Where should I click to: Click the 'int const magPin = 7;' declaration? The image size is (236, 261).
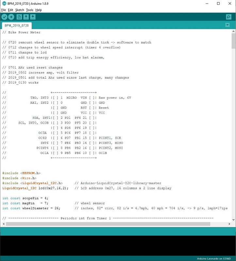[x=25, y=203]
